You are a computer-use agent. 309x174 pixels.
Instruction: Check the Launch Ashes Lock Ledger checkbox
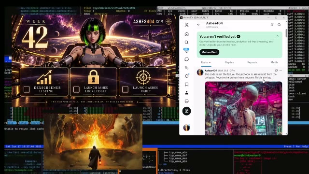[x=76, y=89]
